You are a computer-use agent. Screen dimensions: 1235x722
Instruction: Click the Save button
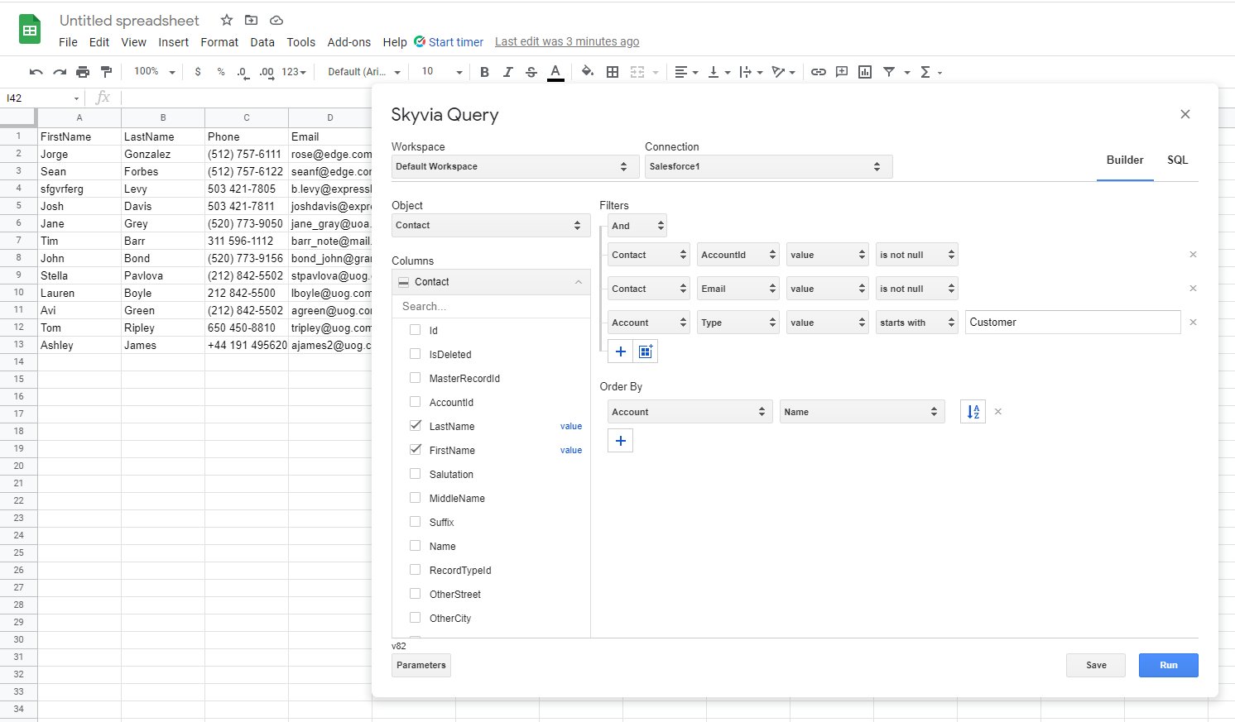pos(1096,665)
